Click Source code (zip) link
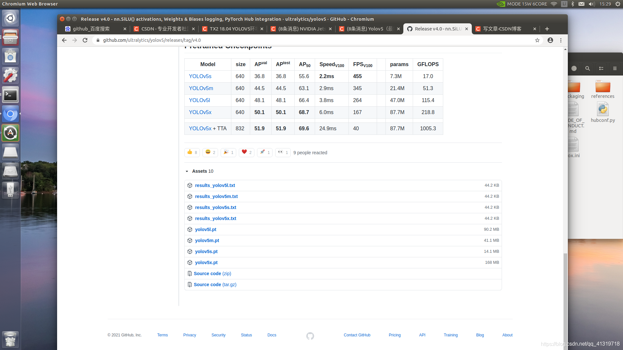The height and width of the screenshot is (350, 623). point(212,274)
